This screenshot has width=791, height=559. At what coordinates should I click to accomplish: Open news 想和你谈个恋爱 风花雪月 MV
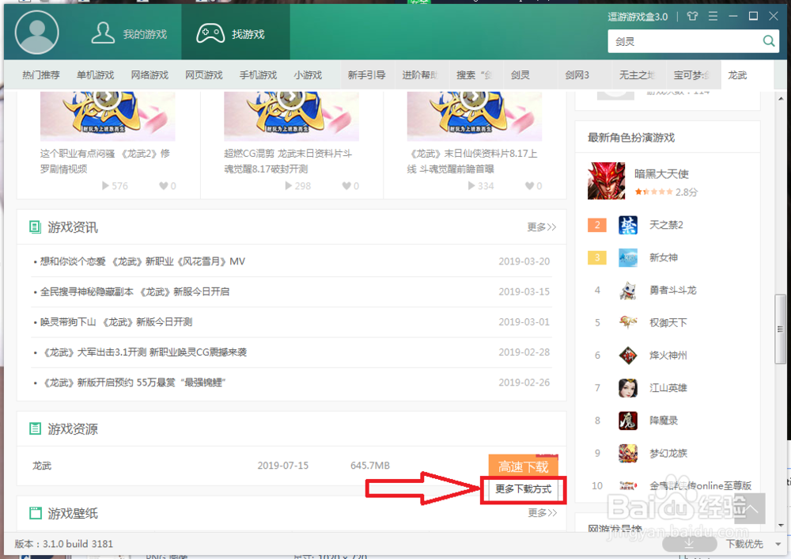pos(142,261)
